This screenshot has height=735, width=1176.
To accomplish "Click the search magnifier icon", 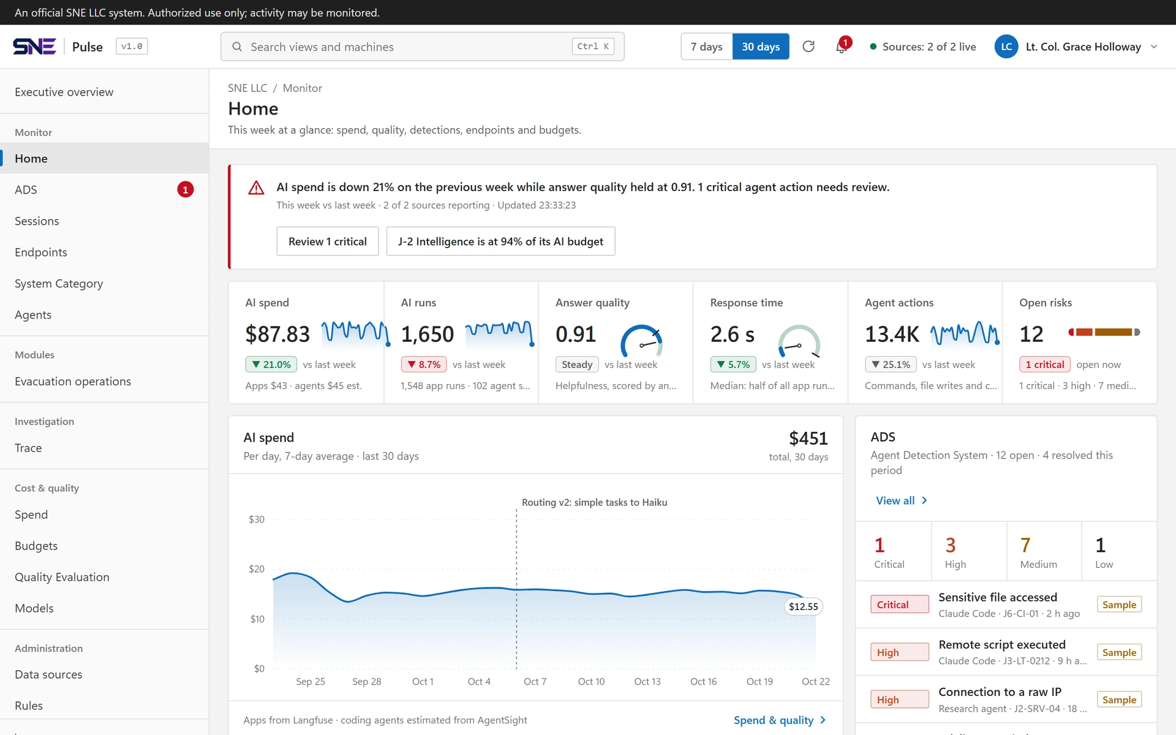I will 237,47.
